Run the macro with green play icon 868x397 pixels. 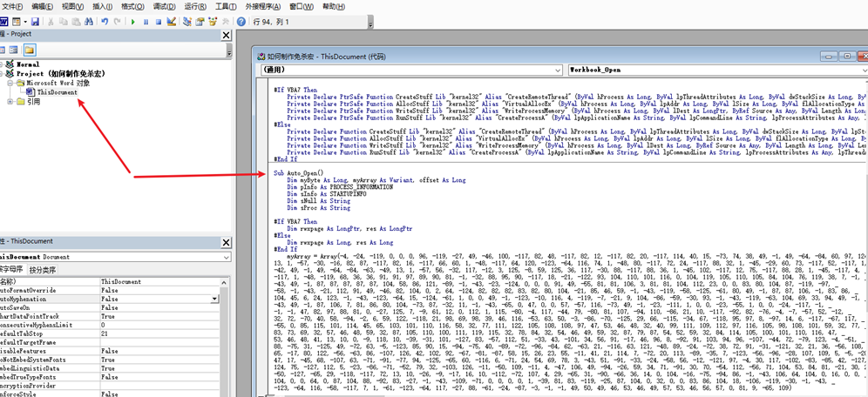point(132,22)
